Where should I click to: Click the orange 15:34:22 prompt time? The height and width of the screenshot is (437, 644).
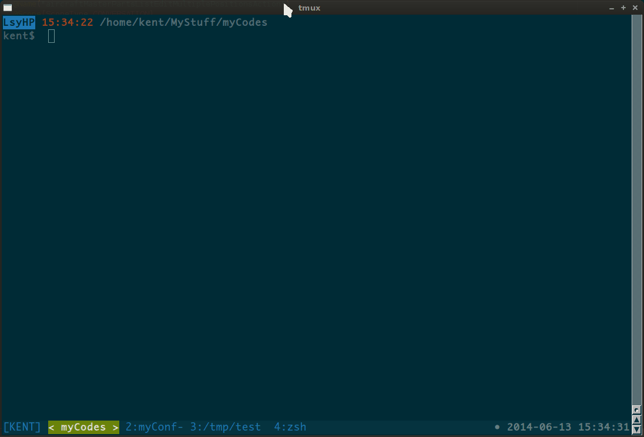point(68,22)
